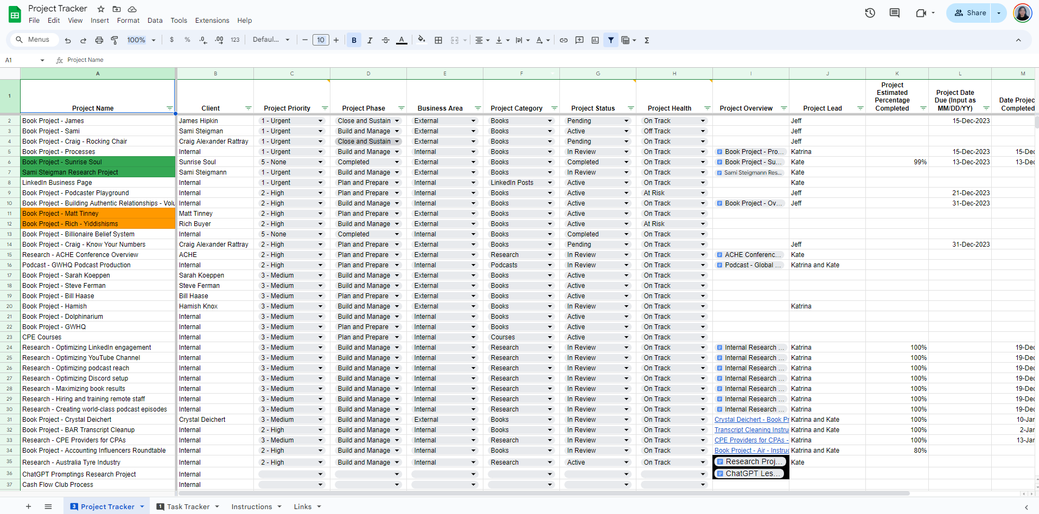Toggle italic formatting button

point(369,40)
